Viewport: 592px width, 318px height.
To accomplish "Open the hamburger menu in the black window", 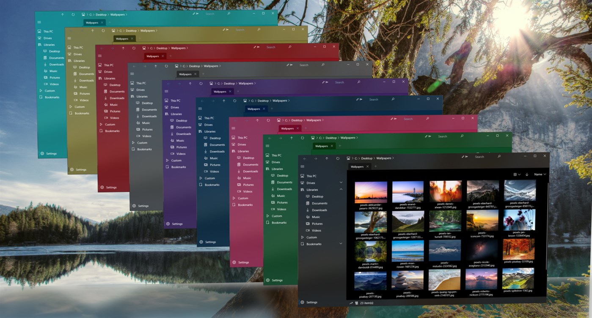I will coord(302,167).
